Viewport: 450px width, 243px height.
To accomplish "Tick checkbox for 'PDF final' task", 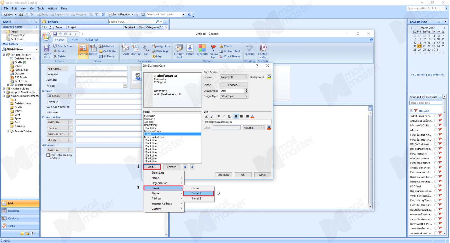I will pyautogui.click(x=436, y=186).
